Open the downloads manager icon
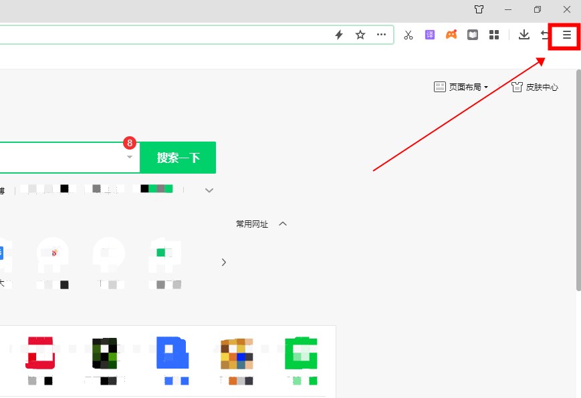This screenshot has height=398, width=581. [524, 35]
